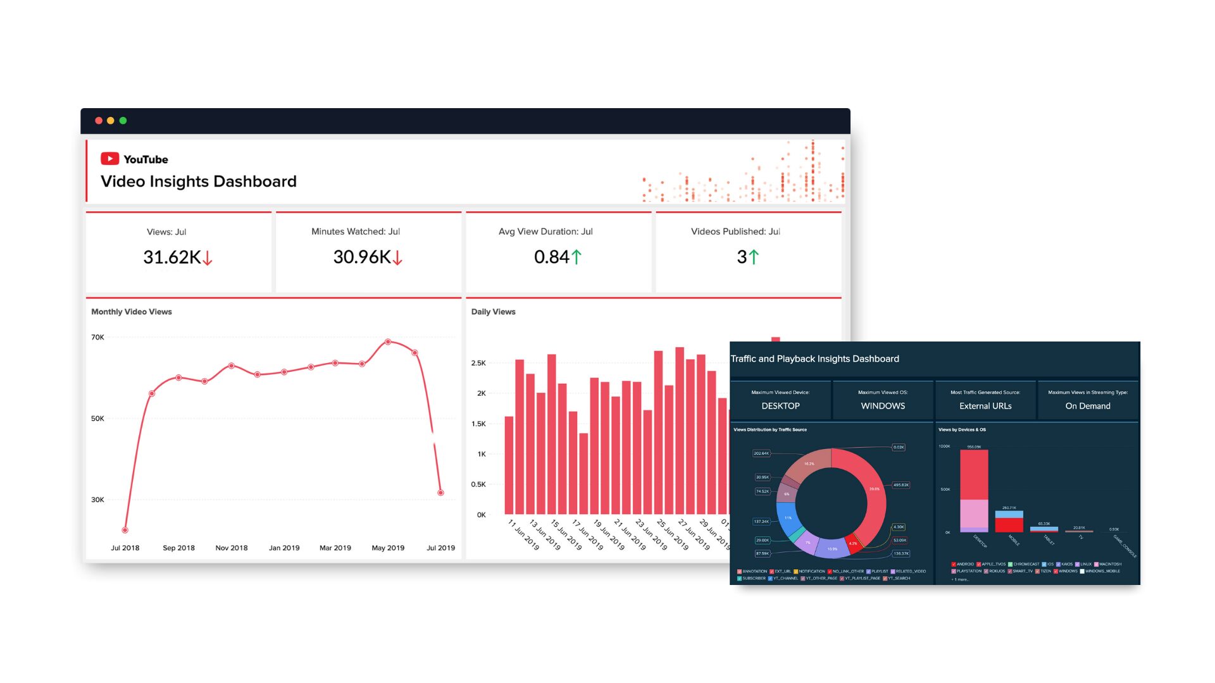
Task: Toggle the NOTIFICATION legend checkbox
Action: (x=795, y=571)
